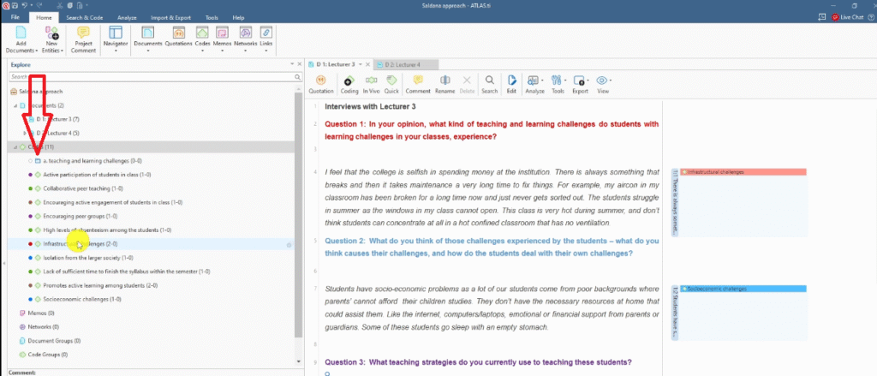Click the Quick coding icon
This screenshot has width=877, height=376.
(391, 83)
